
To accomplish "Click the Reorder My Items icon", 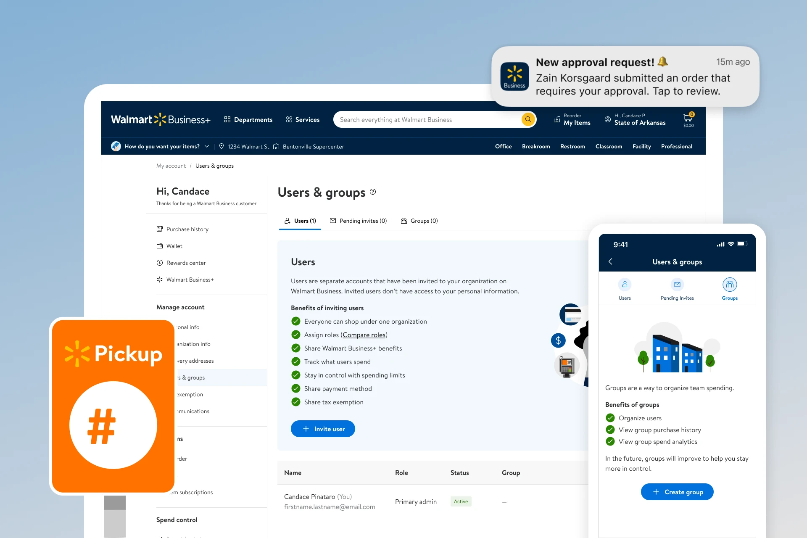I will pyautogui.click(x=557, y=119).
